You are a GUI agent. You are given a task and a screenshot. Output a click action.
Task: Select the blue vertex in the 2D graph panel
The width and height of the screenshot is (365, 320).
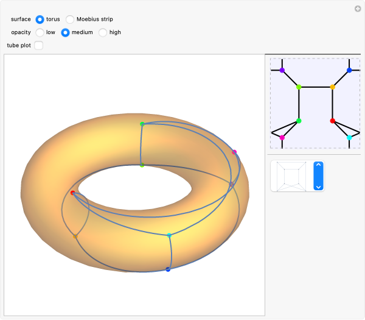[349, 71]
